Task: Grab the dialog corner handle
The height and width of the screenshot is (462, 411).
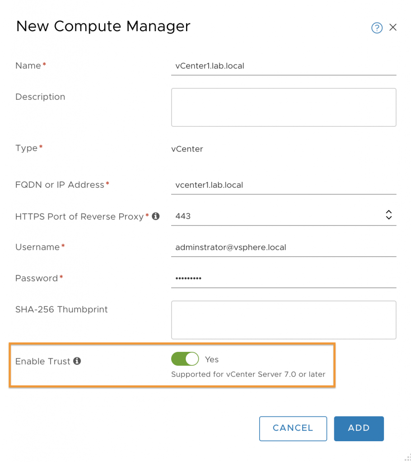Action: (407, 457)
